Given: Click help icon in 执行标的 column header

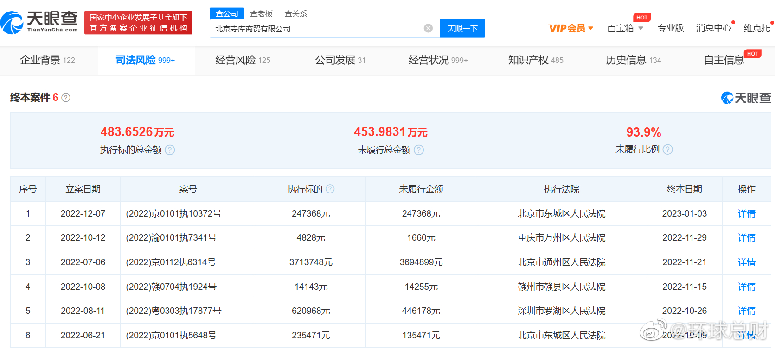Looking at the screenshot, I should (x=330, y=189).
